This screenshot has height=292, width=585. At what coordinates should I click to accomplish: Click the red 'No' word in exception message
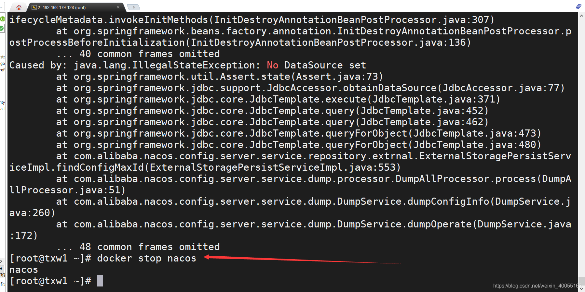click(x=272, y=65)
